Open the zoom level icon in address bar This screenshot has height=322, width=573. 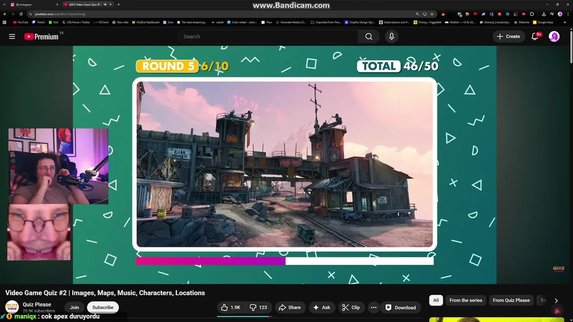(x=418, y=14)
